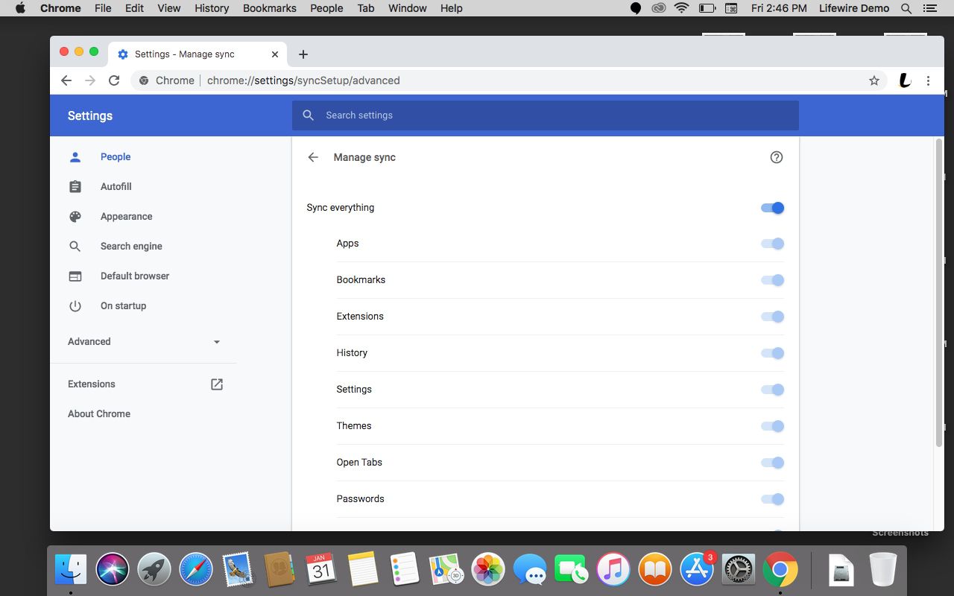Open Messages from the Dock

pos(530,570)
